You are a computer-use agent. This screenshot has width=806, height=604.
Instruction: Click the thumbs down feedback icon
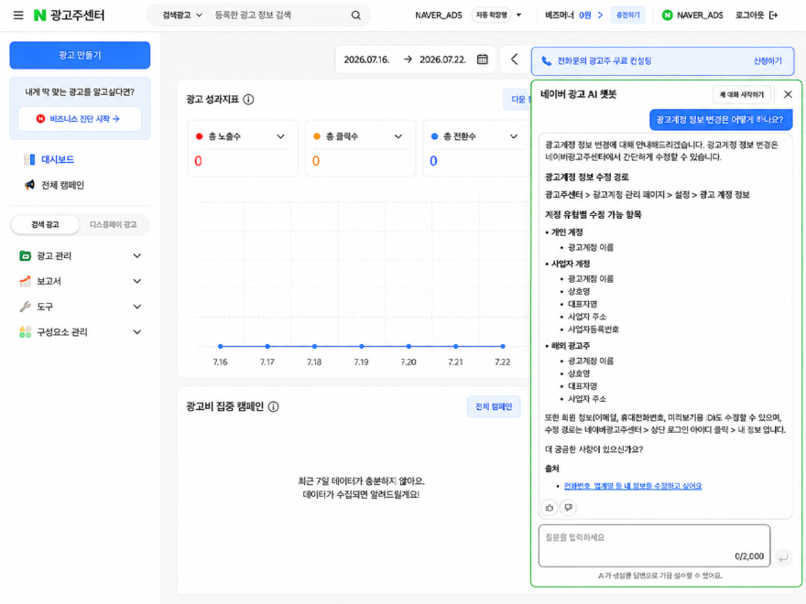click(x=568, y=507)
